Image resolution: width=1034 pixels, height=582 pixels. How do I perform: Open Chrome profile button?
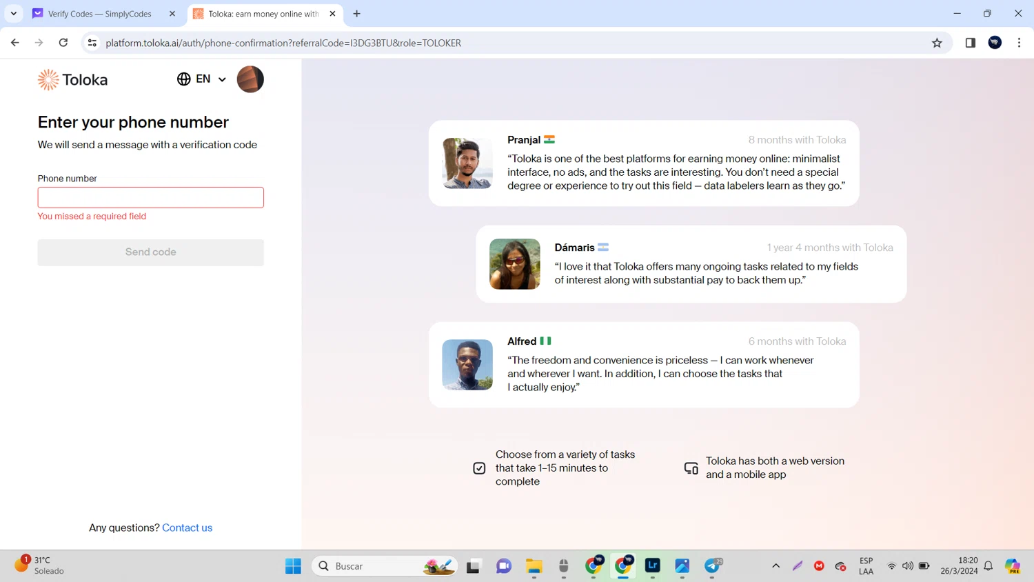[995, 43]
